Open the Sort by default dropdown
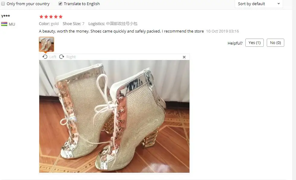 pos(259,4)
